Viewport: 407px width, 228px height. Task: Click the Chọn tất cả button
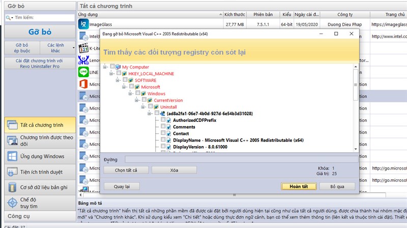coord(126,170)
